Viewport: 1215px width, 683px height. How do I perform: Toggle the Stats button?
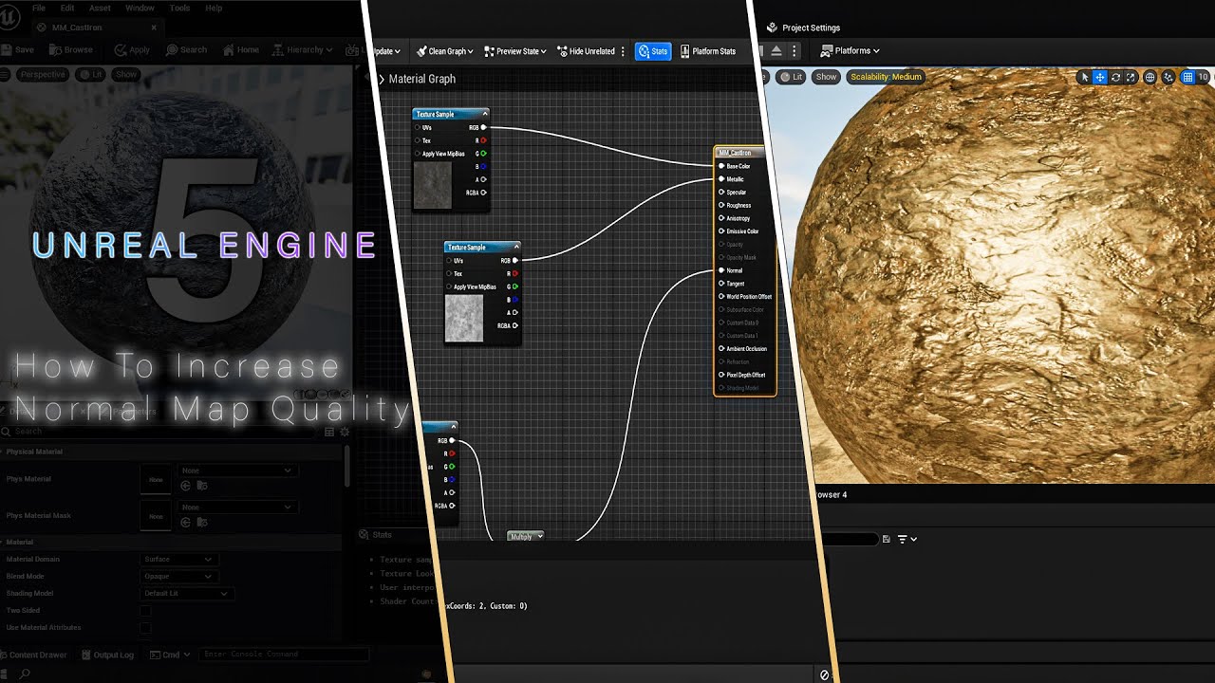tap(652, 51)
